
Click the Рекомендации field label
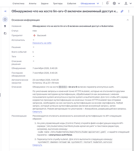coord(19,116)
